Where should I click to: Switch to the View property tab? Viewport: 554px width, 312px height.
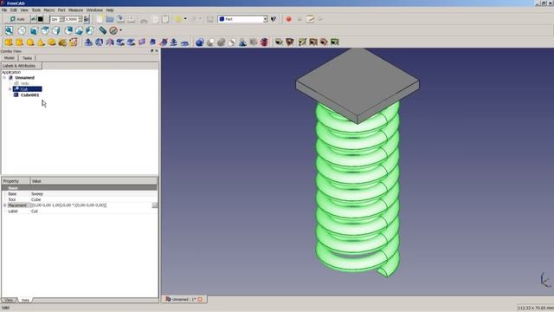pos(9,300)
